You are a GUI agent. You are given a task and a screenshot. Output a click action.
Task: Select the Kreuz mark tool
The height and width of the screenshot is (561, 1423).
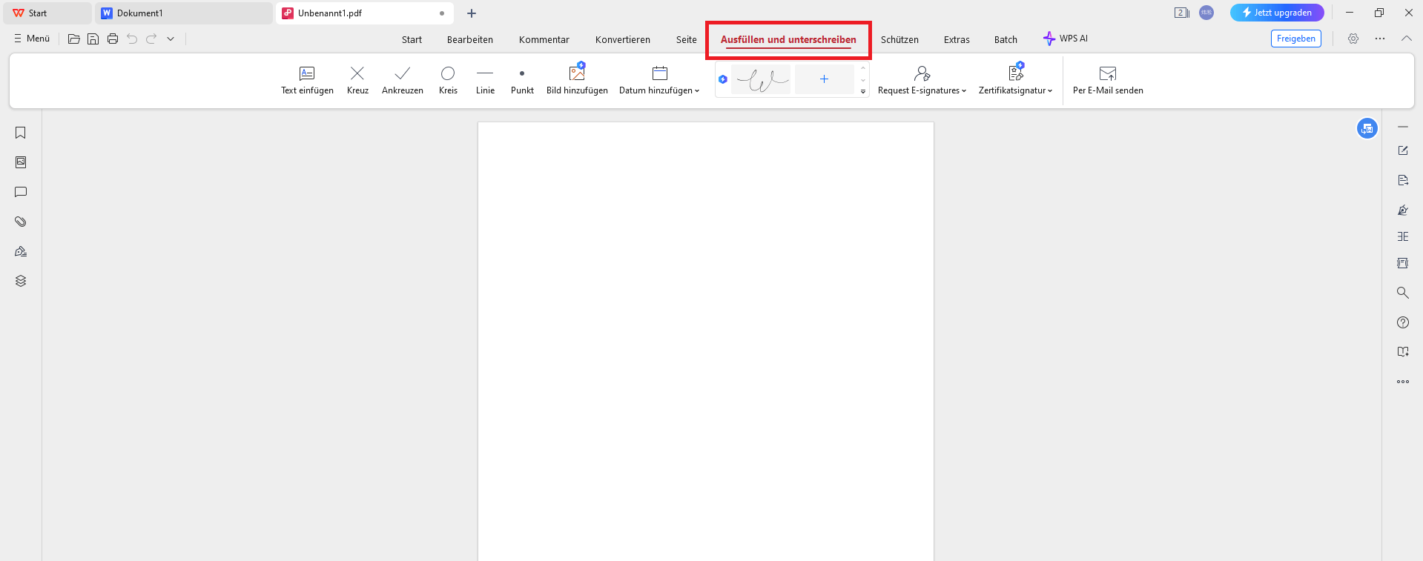coord(357,80)
